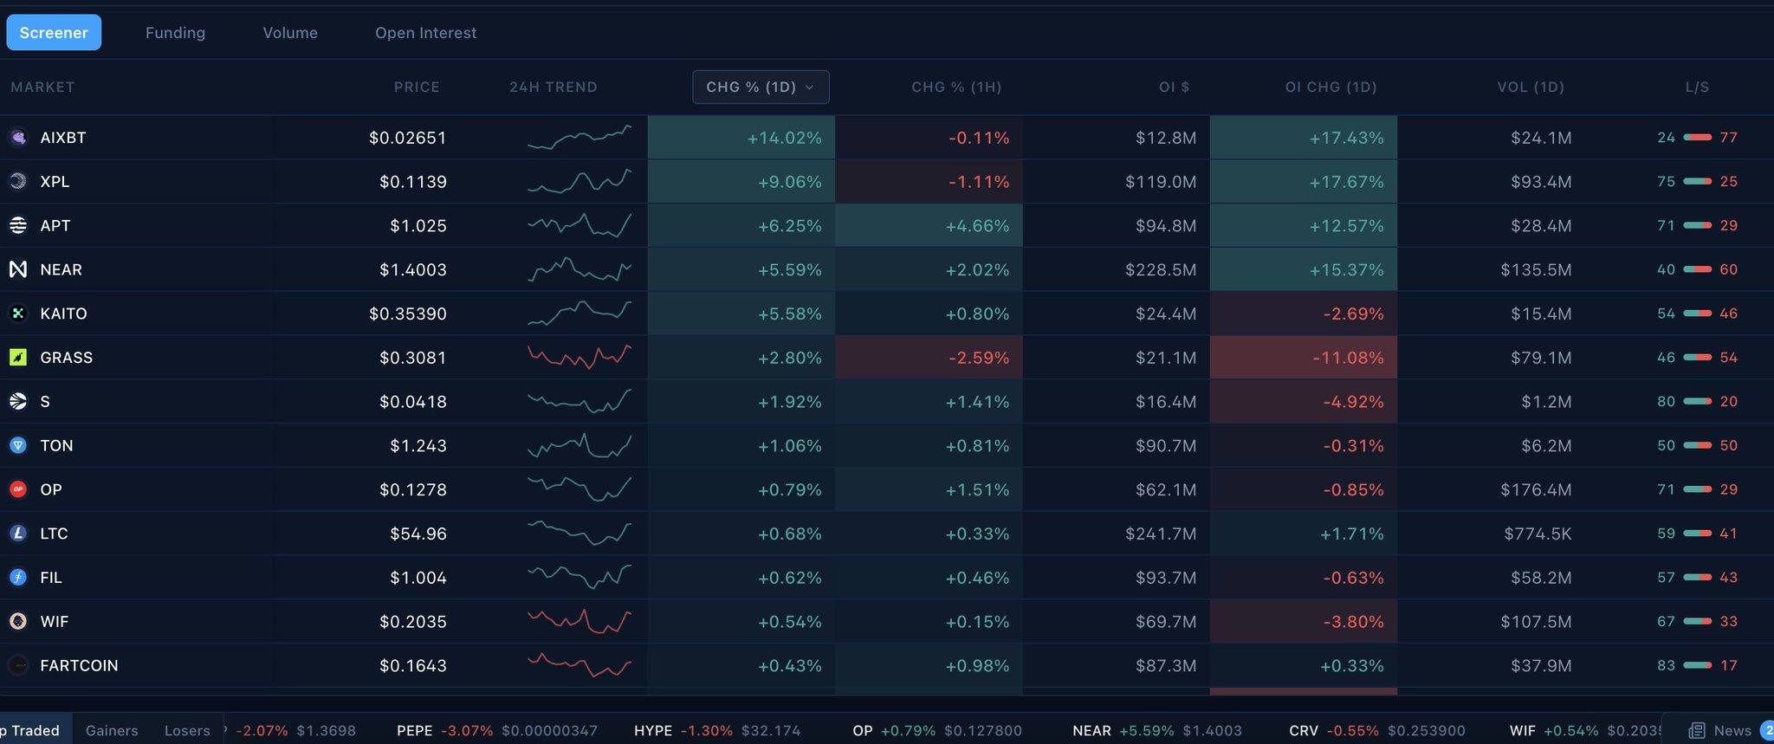Click the XPL token icon
Image resolution: width=1774 pixels, height=744 pixels.
[x=18, y=182]
